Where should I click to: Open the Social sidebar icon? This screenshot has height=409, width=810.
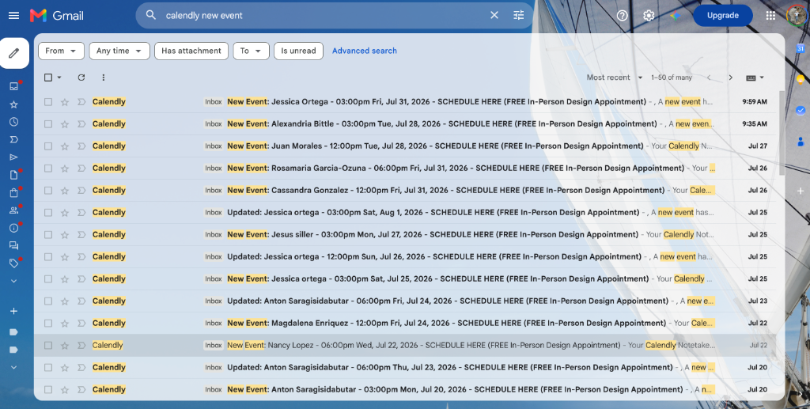(14, 210)
